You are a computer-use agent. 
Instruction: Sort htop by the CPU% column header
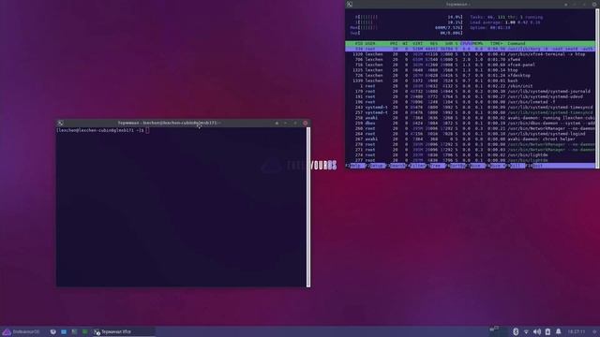pos(466,44)
